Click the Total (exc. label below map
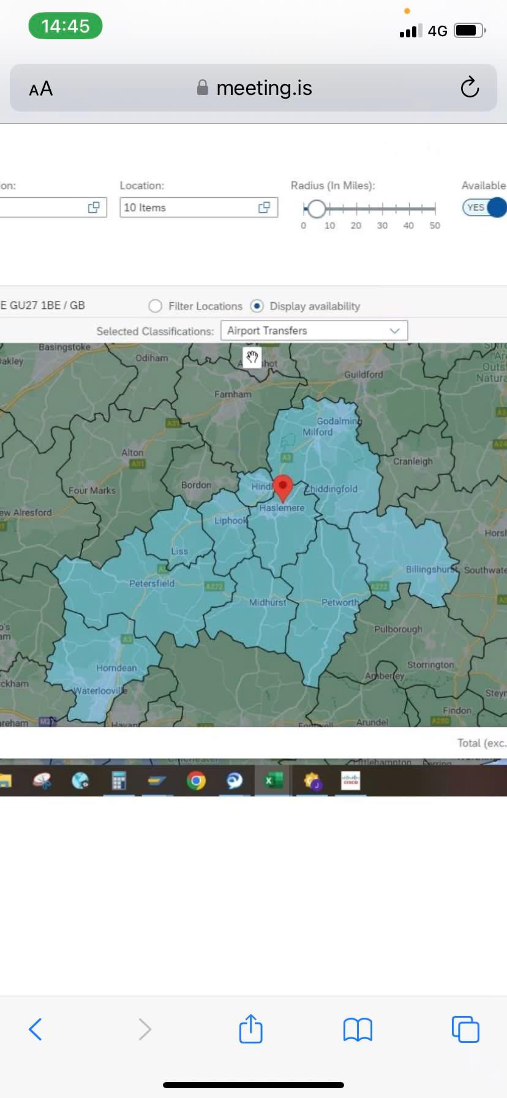Viewport: 507px width, 1098px height. point(482,743)
